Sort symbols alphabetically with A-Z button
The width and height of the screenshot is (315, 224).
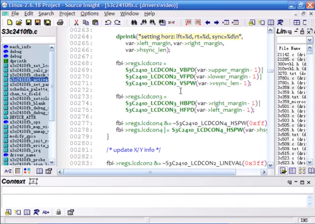coord(8,171)
